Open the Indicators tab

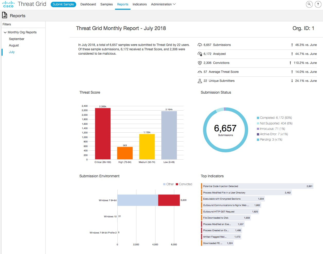click(139, 4)
